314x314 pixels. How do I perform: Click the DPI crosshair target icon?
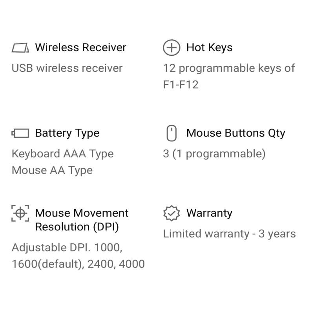(x=20, y=213)
